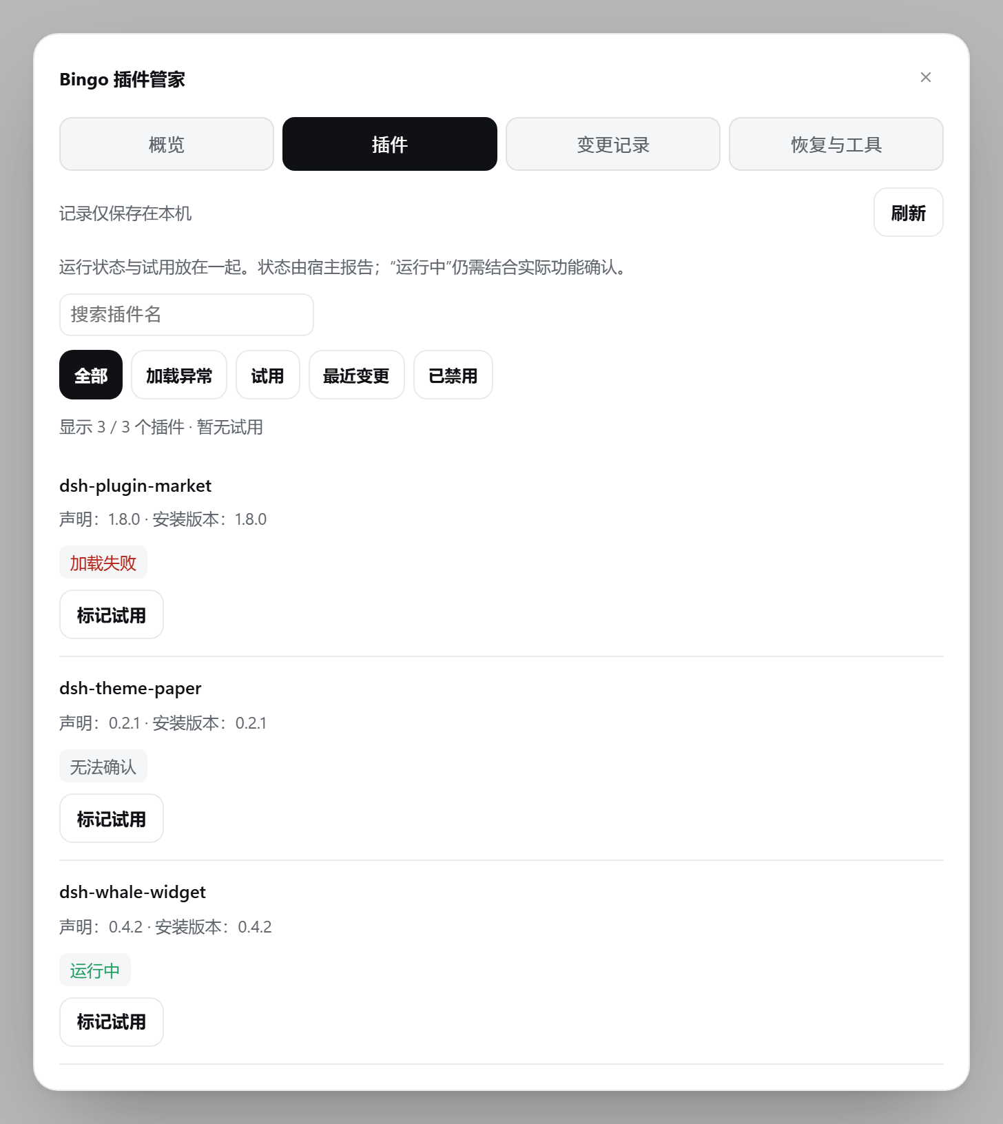Mark dsh-plugin-market for trial with 标记试用
Viewport: 1003px width, 1124px height.
point(112,614)
